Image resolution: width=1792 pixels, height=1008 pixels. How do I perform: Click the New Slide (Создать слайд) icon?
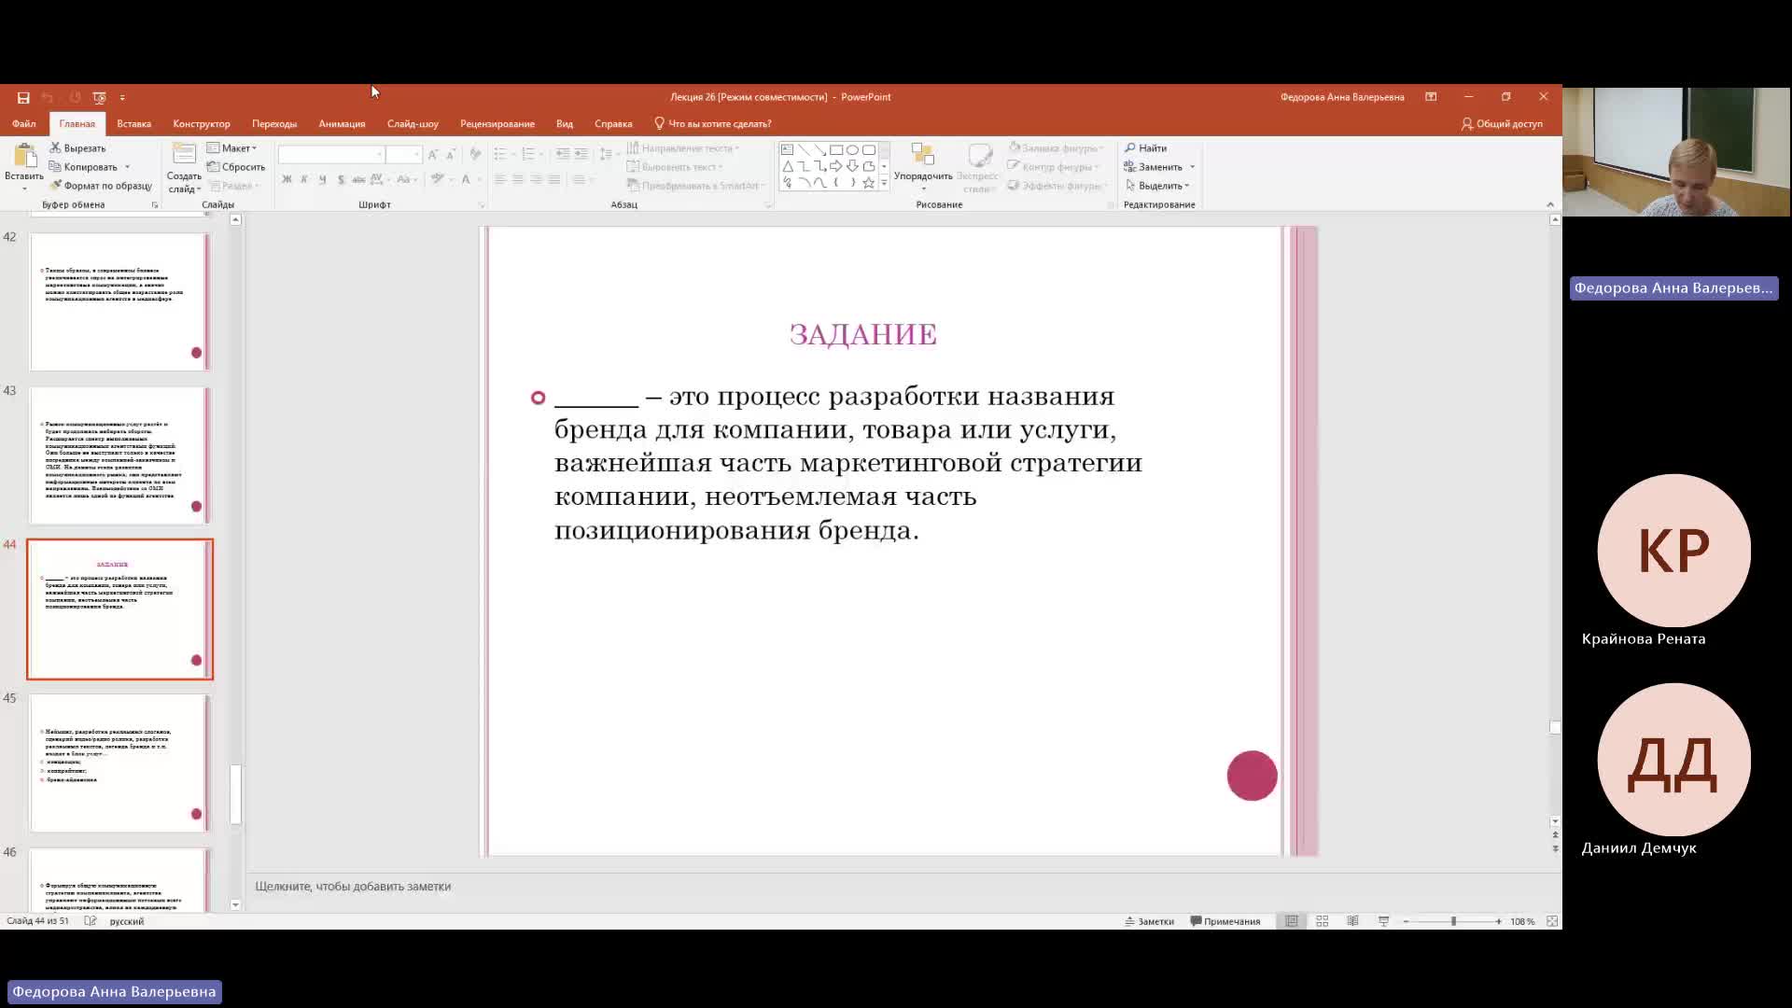(x=184, y=155)
